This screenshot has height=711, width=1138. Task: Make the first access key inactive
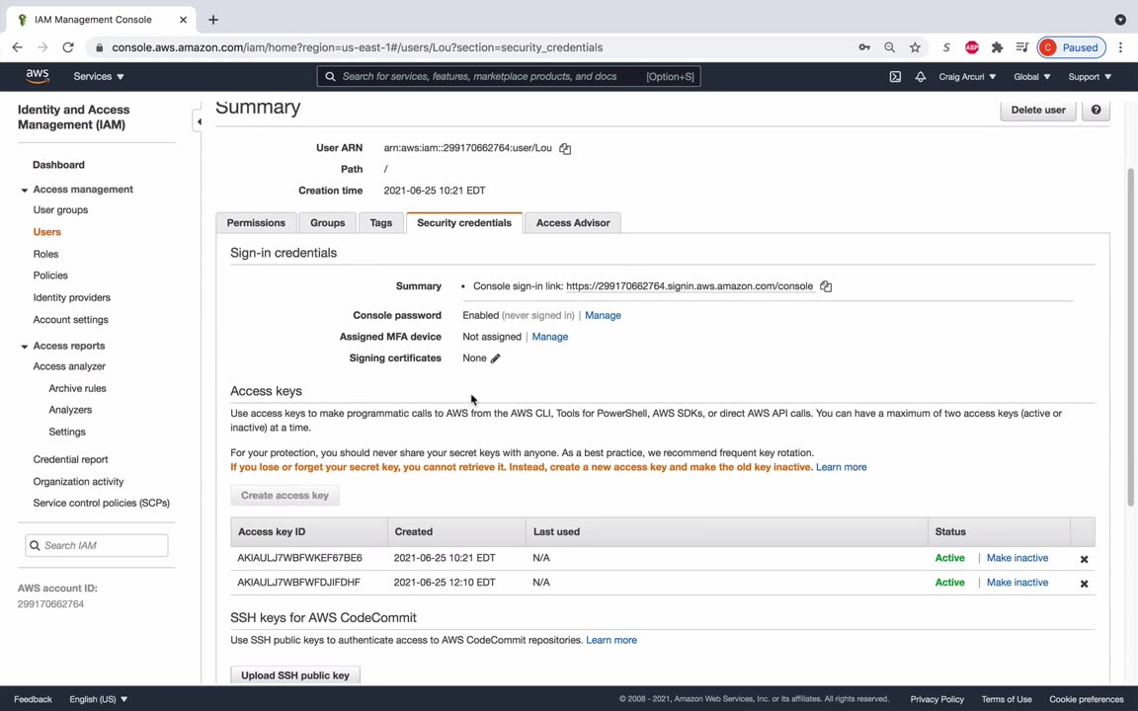coord(1017,558)
